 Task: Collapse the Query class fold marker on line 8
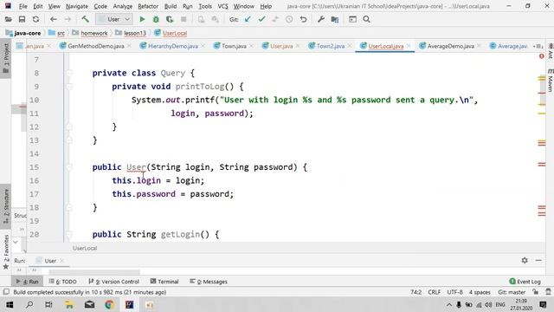tap(69, 73)
